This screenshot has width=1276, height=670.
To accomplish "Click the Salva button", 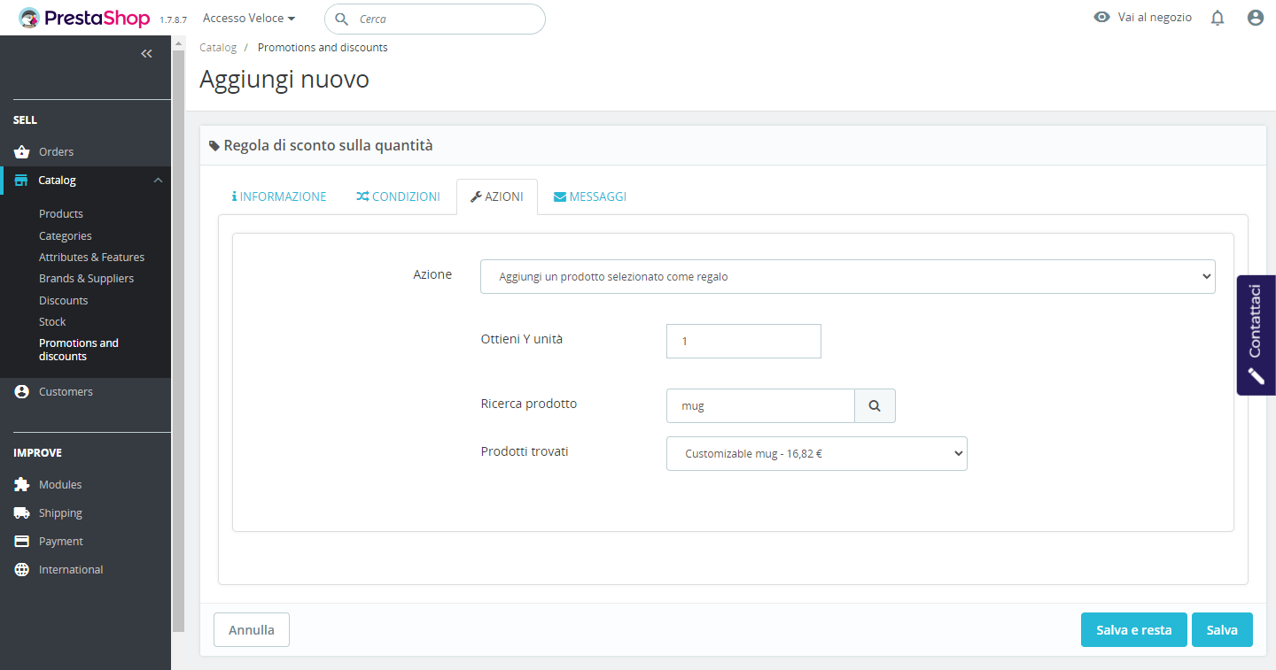I will (x=1222, y=630).
